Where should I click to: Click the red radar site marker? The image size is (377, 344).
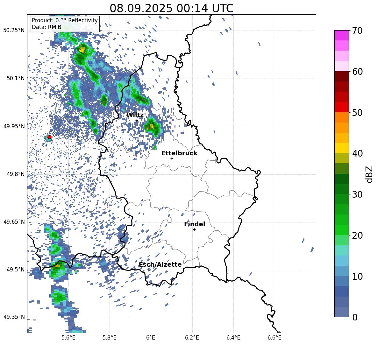point(49,137)
